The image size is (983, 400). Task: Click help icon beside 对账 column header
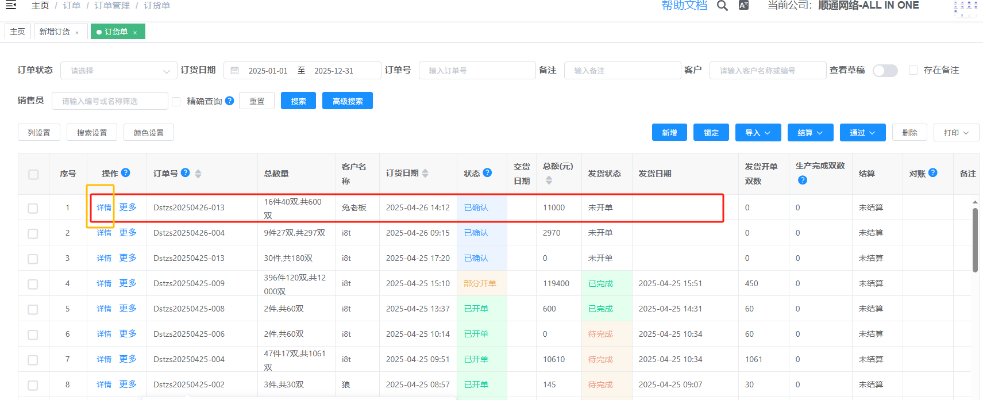click(932, 172)
